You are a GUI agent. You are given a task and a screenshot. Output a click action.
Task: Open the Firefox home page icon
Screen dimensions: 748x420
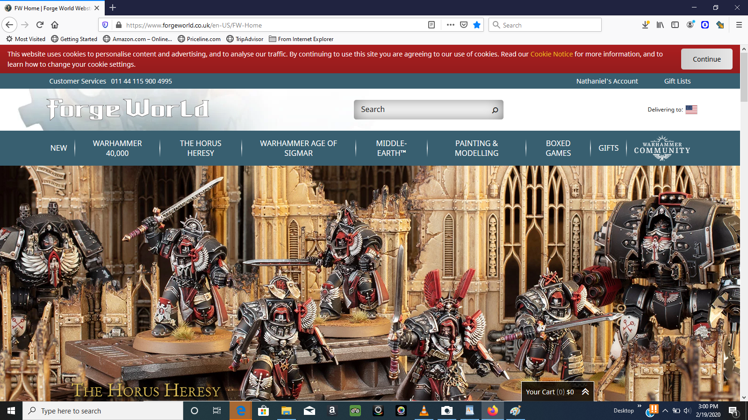coord(55,25)
